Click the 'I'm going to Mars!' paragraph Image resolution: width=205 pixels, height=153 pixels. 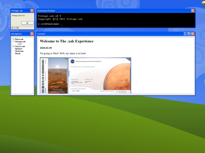pyautogui.click(x=63, y=53)
